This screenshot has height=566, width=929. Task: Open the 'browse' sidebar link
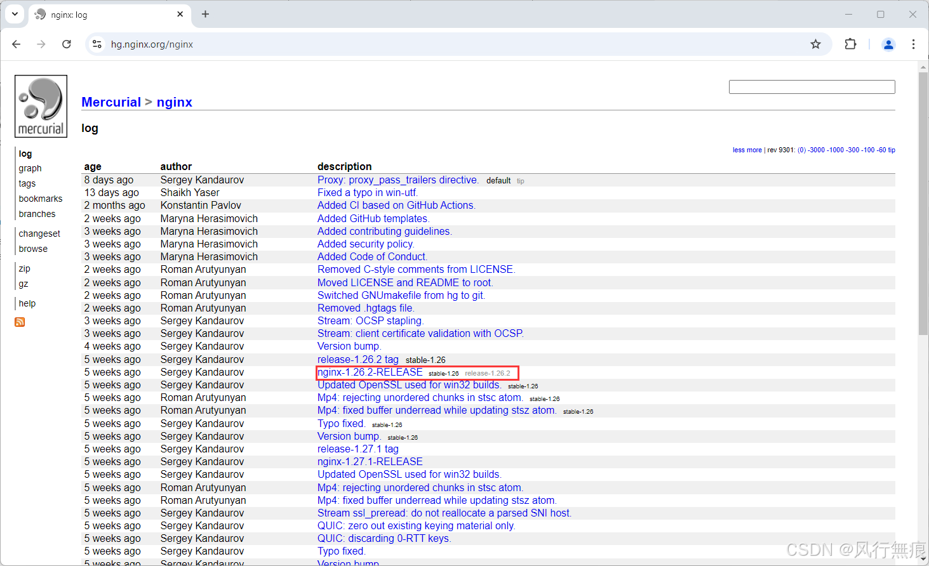(33, 249)
